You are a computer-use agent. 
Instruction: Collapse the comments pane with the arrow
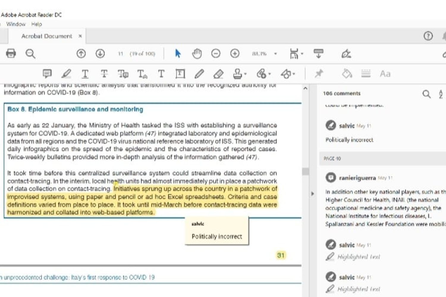click(x=312, y=194)
